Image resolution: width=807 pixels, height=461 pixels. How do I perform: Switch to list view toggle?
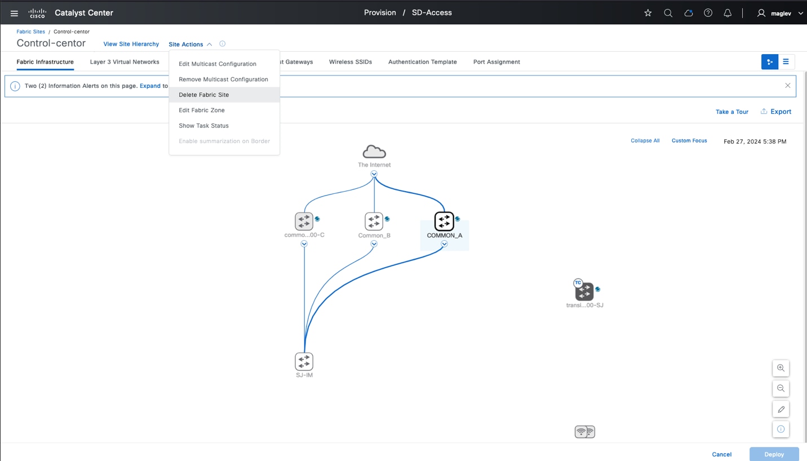786,62
